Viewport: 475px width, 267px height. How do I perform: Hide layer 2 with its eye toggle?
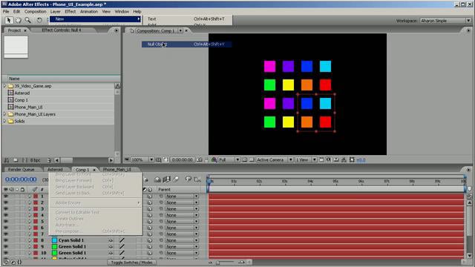click(x=6, y=202)
